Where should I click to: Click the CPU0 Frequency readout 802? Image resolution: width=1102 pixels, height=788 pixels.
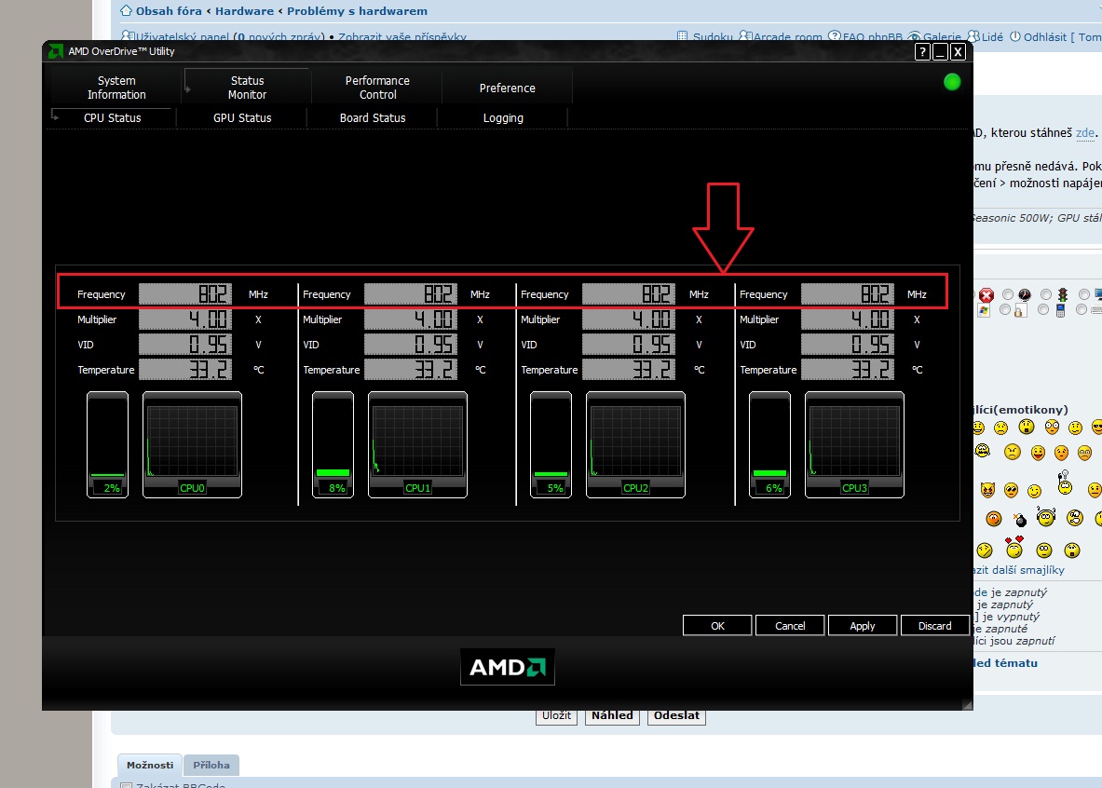(x=185, y=293)
